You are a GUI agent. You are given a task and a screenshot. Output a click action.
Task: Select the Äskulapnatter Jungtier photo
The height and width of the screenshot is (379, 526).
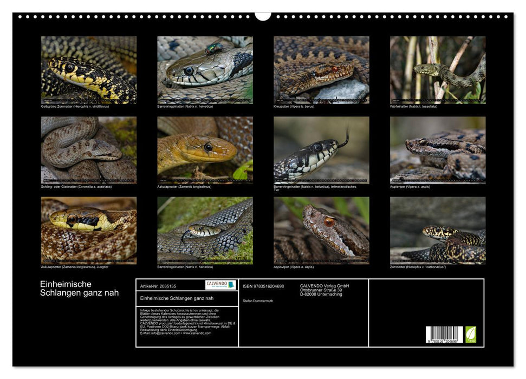point(89,230)
